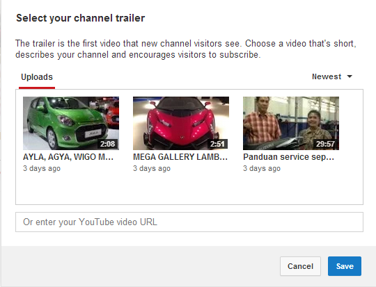Cancel the channel trailer selection

(x=300, y=266)
